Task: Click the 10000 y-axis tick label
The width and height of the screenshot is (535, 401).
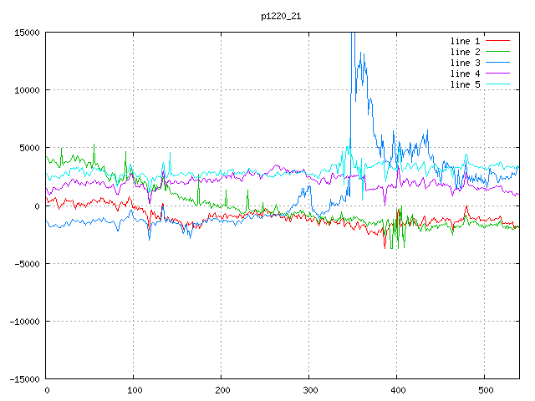Action: [x=27, y=90]
